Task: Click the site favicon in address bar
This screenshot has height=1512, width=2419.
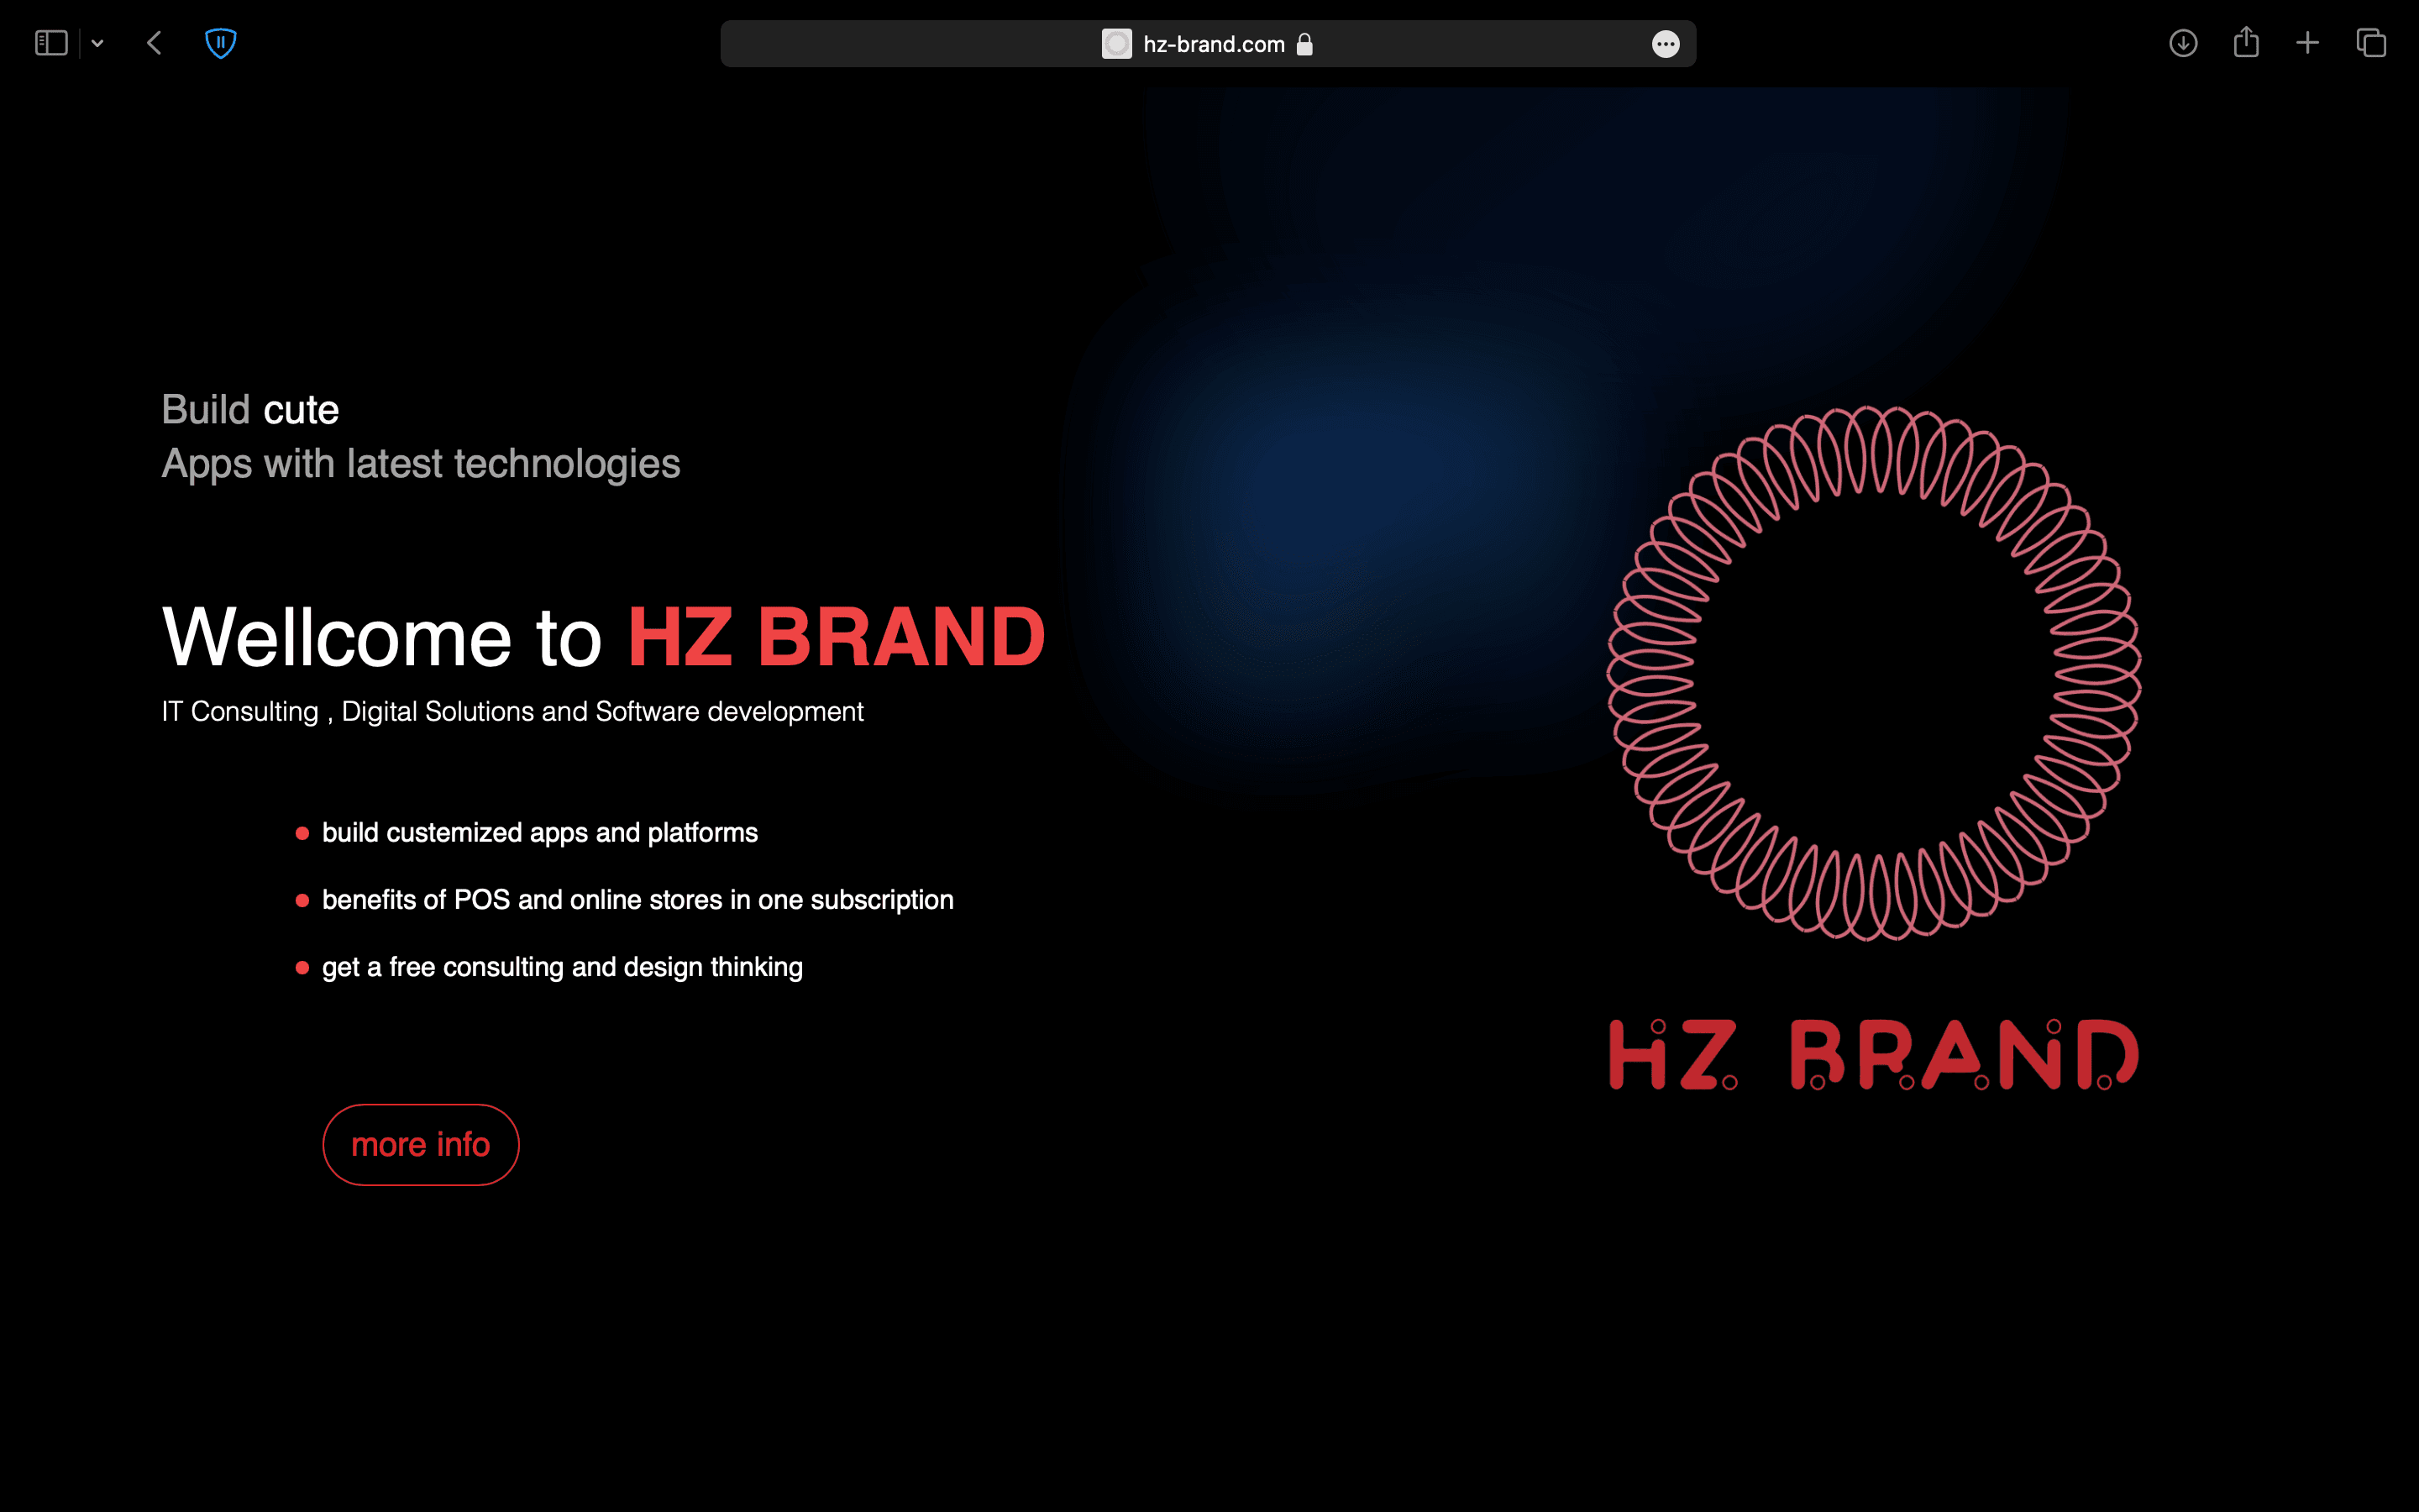Action: pyautogui.click(x=1116, y=44)
